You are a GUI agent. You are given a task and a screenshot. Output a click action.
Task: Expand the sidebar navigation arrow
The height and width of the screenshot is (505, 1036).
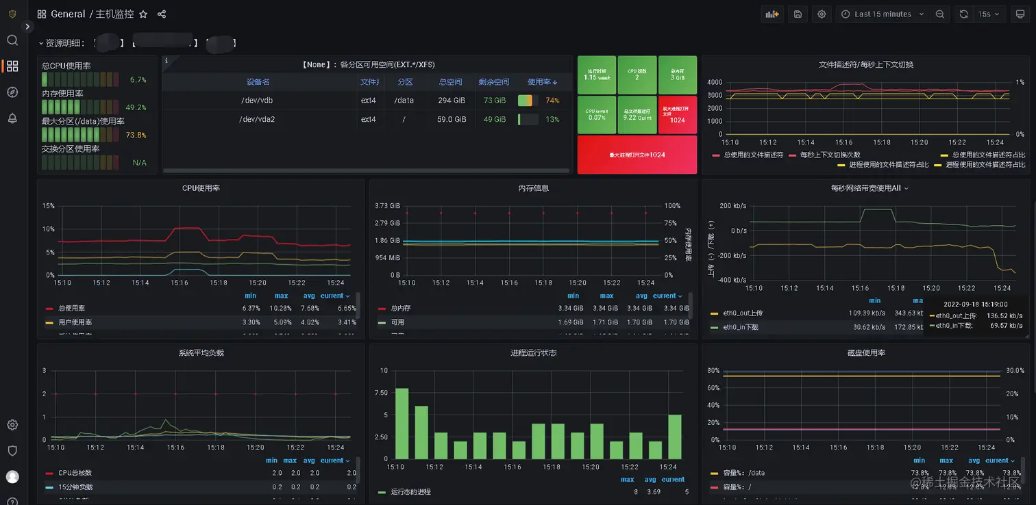[27, 26]
